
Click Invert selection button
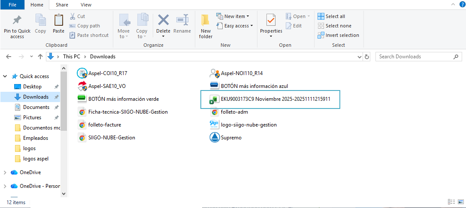coord(338,35)
